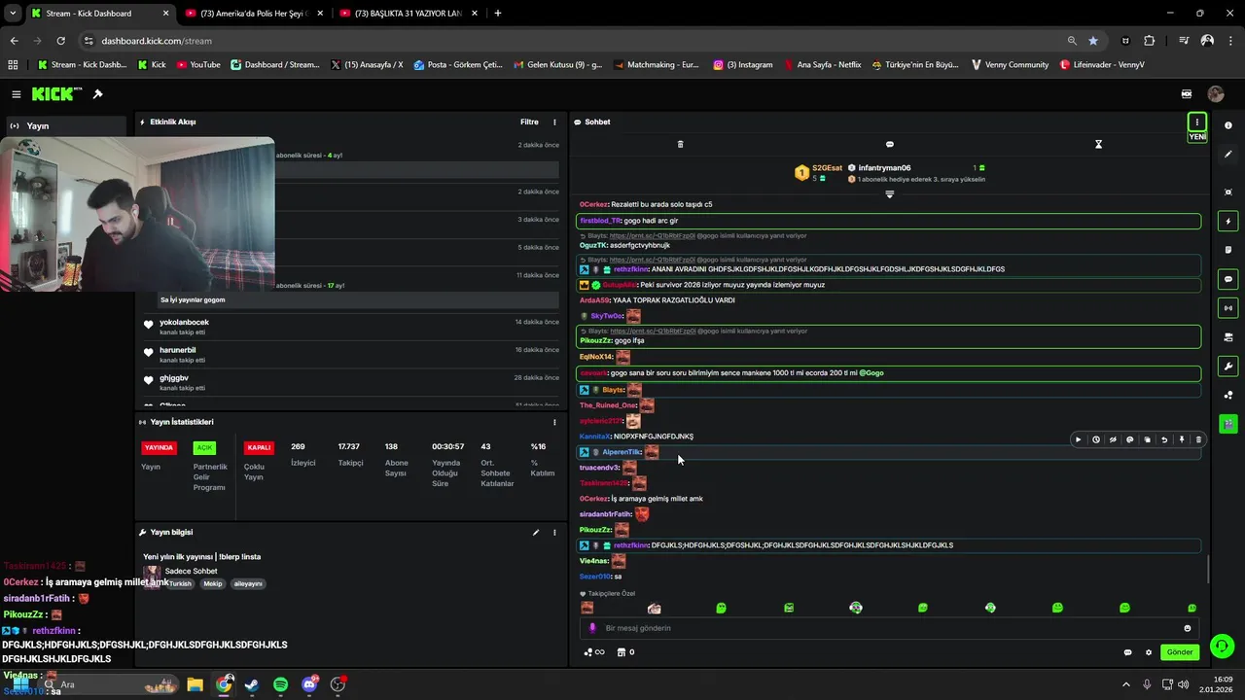
Task: Click the camera icon in the right sidebar
Action: [x=1228, y=337]
